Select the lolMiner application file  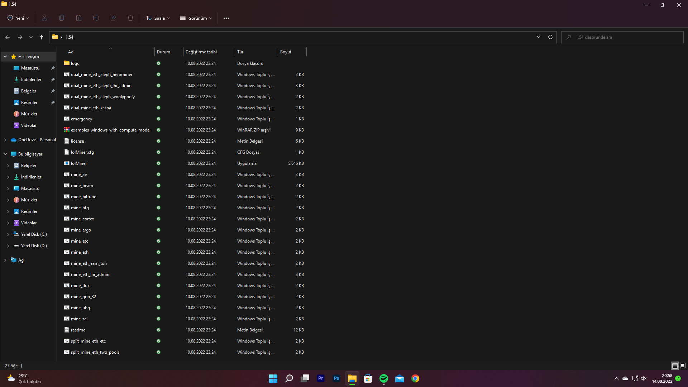click(x=185, y=163)
